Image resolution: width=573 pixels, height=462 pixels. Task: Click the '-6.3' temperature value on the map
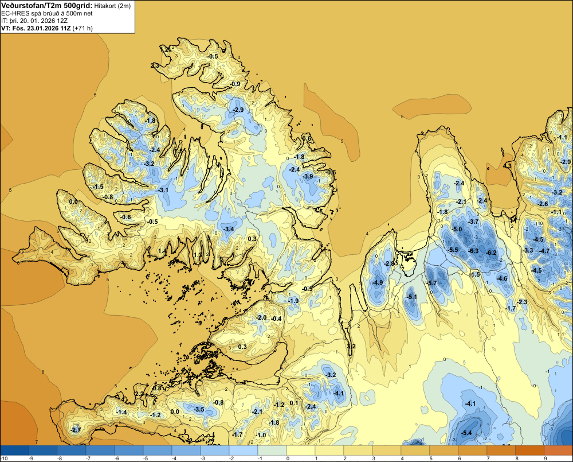pos(473,251)
